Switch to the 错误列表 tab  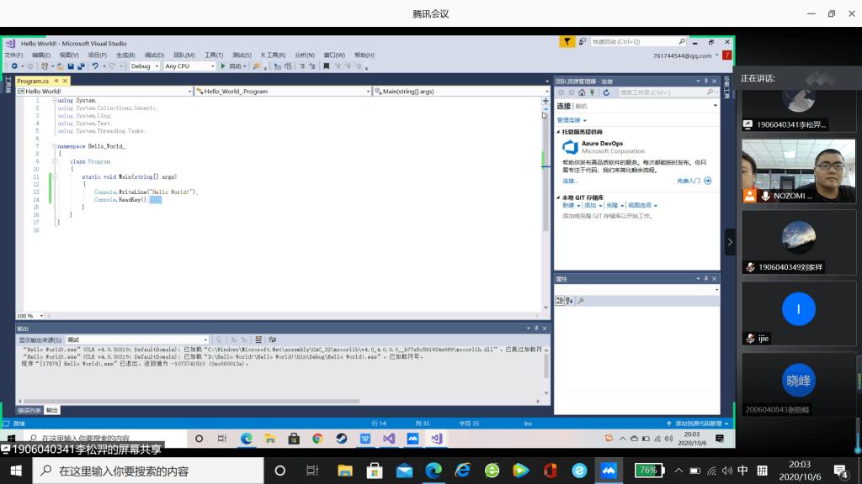tap(29, 410)
